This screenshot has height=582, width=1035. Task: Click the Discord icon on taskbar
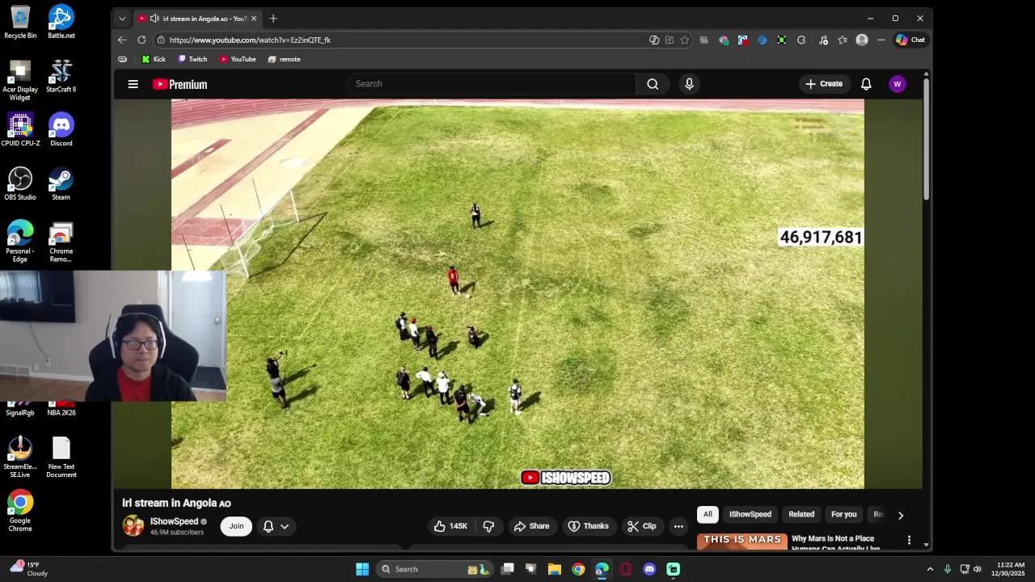coord(649,569)
